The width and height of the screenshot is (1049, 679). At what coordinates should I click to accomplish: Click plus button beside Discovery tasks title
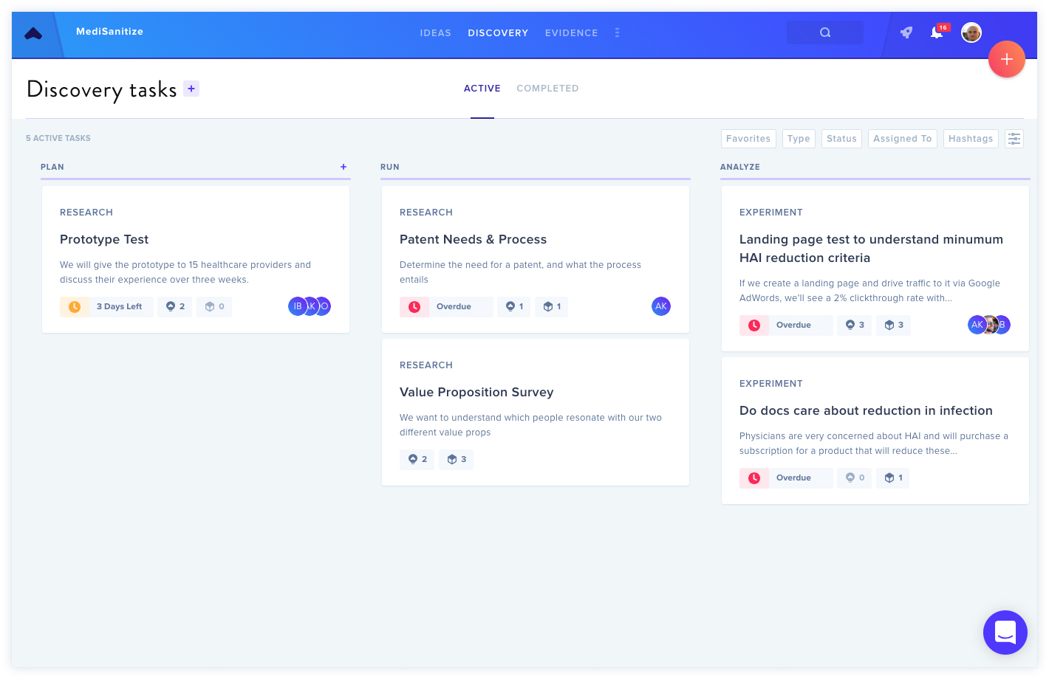191,89
